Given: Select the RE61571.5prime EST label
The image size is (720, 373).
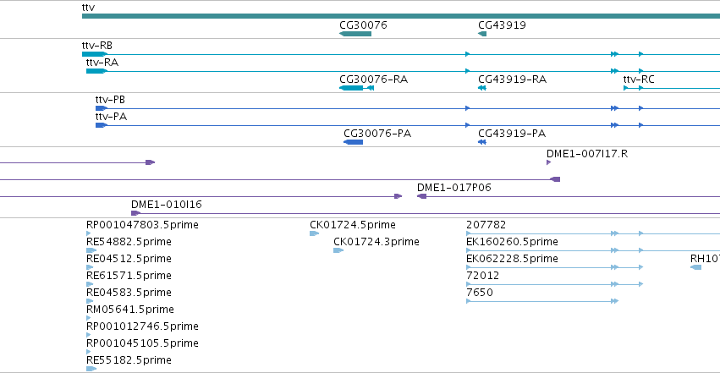Looking at the screenshot, I should tap(129, 276).
